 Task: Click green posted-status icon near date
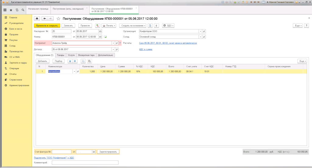click(x=105, y=37)
